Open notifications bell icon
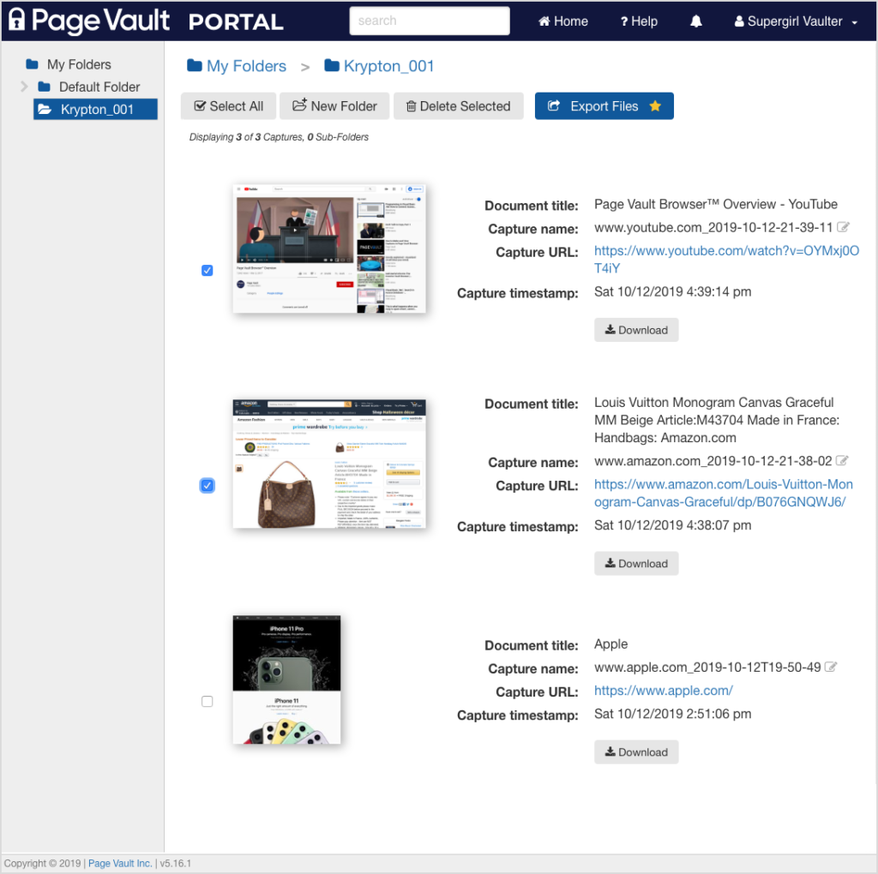This screenshot has width=878, height=874. coord(695,21)
